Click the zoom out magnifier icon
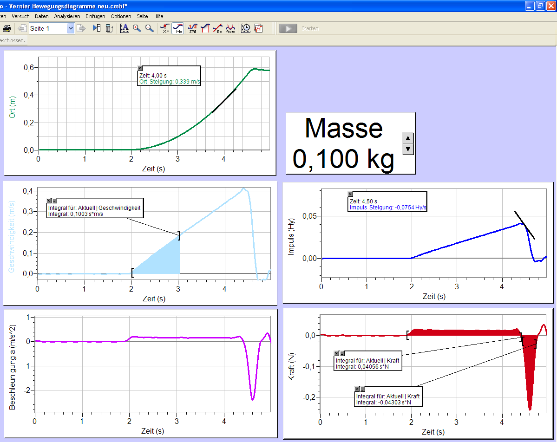This screenshot has height=442, width=557. pos(150,28)
